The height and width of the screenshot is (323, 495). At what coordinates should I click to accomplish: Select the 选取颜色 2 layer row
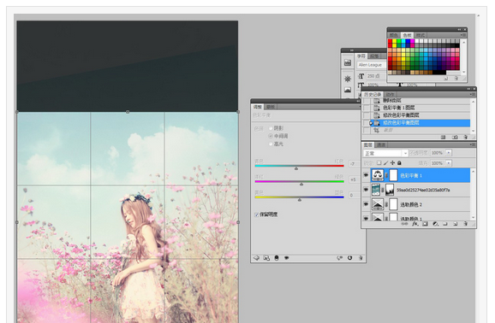pos(420,204)
